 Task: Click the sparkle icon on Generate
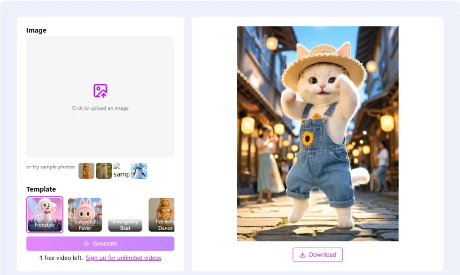pyautogui.click(x=86, y=244)
